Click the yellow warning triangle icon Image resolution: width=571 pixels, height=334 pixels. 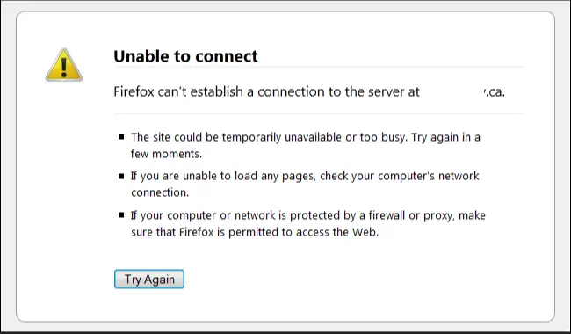coord(64,65)
